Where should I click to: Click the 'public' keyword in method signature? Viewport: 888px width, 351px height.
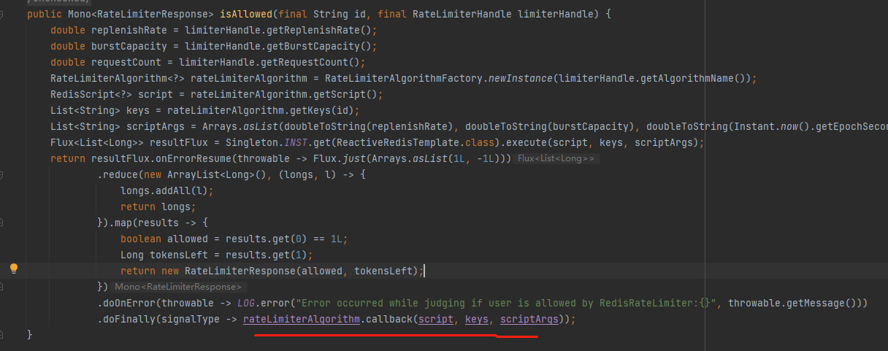[45, 14]
